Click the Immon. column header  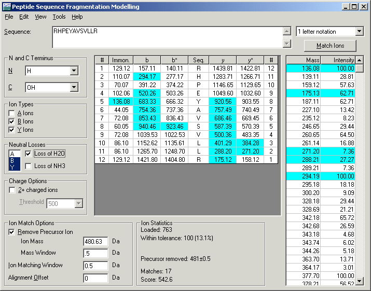click(121, 60)
